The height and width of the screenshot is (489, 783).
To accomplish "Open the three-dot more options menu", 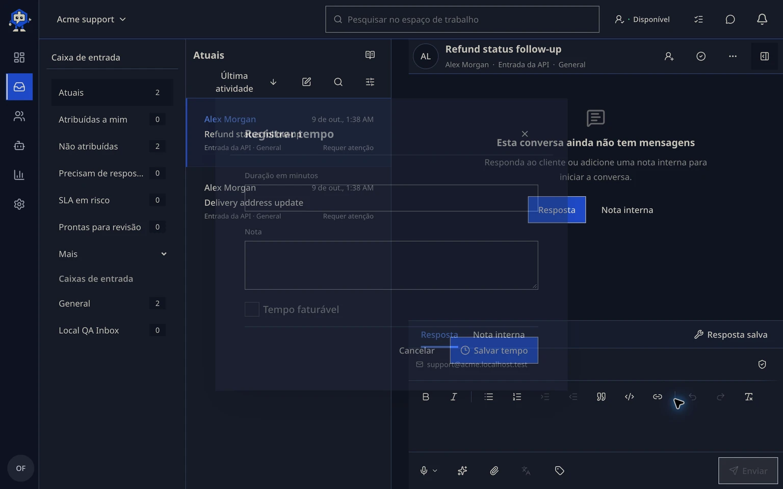I will pyautogui.click(x=733, y=57).
